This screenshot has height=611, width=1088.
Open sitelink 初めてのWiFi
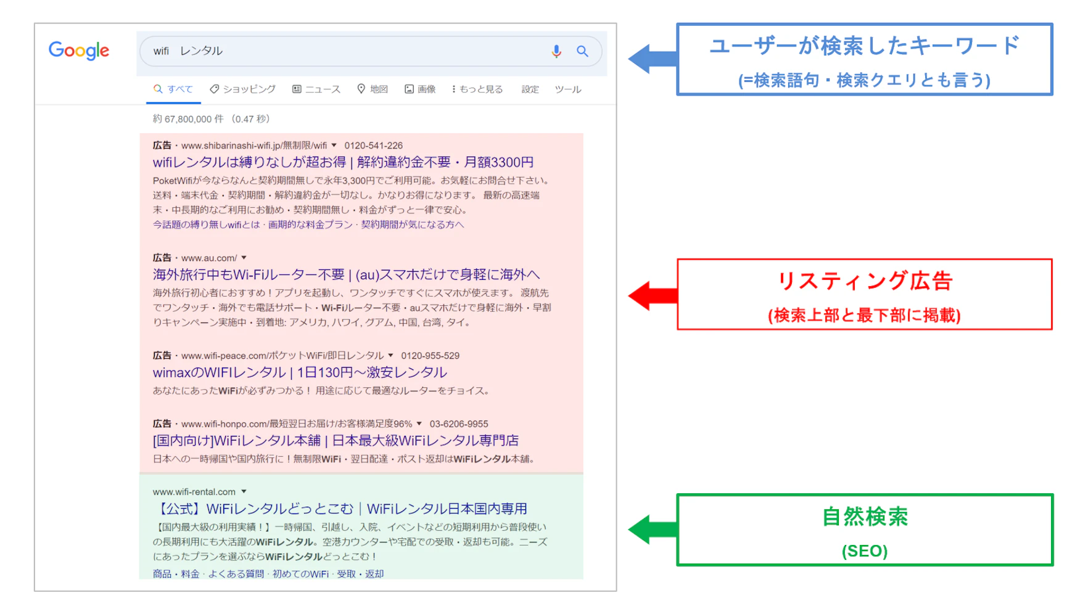[300, 574]
